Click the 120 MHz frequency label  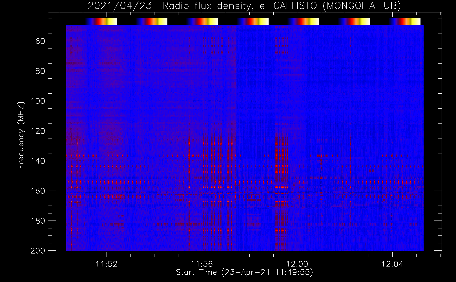pyautogui.click(x=38, y=131)
